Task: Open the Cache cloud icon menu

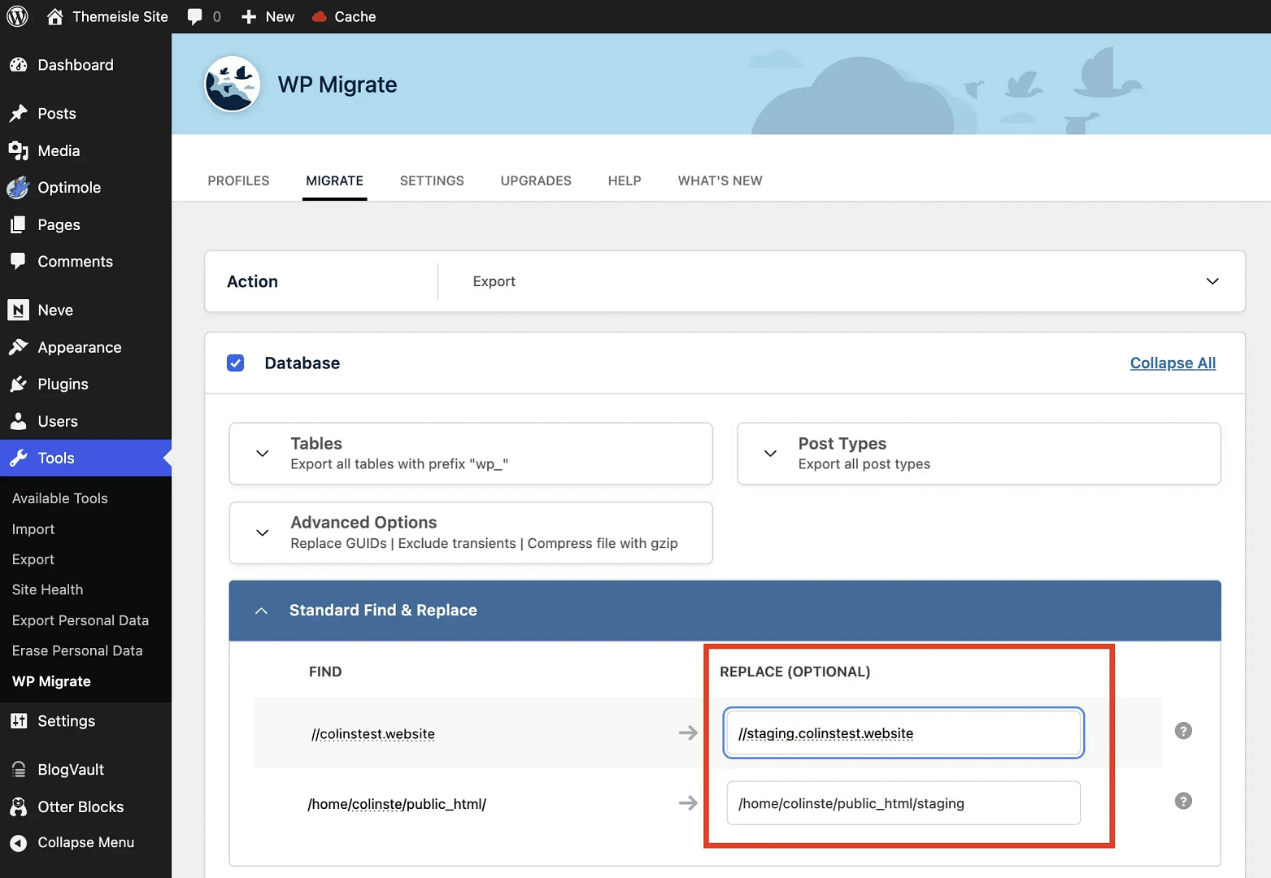Action: 320,16
